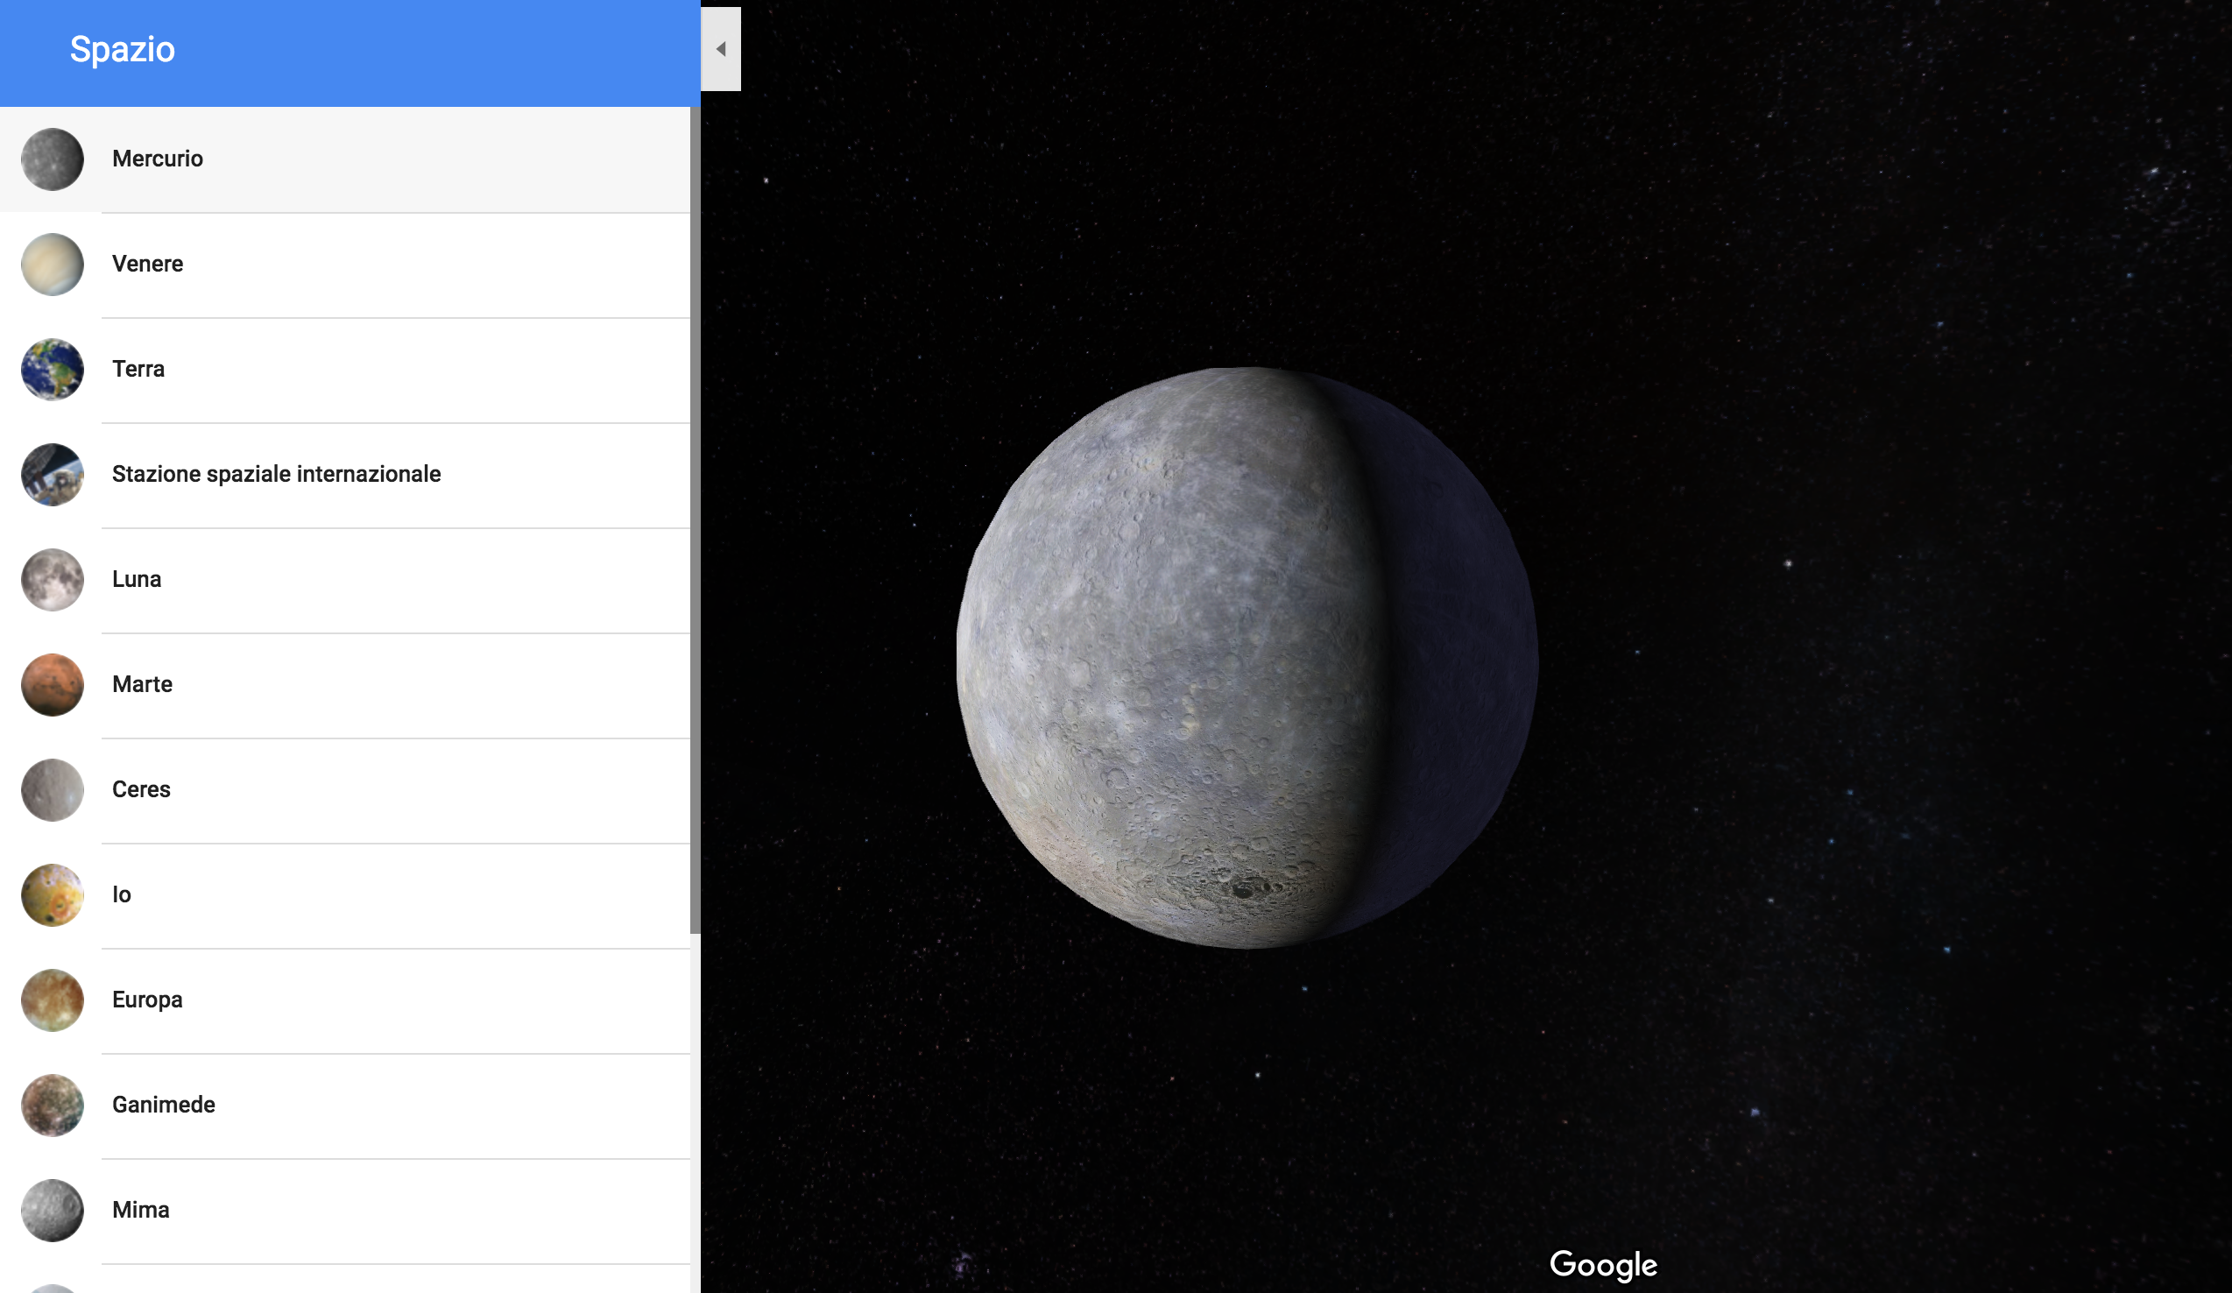
Task: Click the Google logo link
Action: [x=1603, y=1265]
